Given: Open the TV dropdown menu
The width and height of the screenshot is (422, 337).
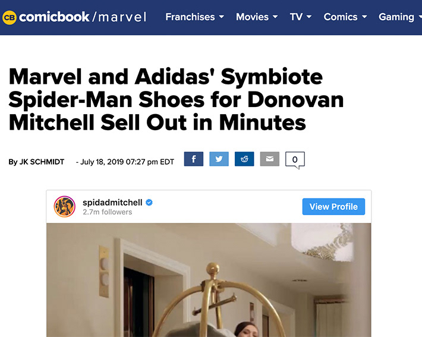Looking at the screenshot, I should coord(301,17).
